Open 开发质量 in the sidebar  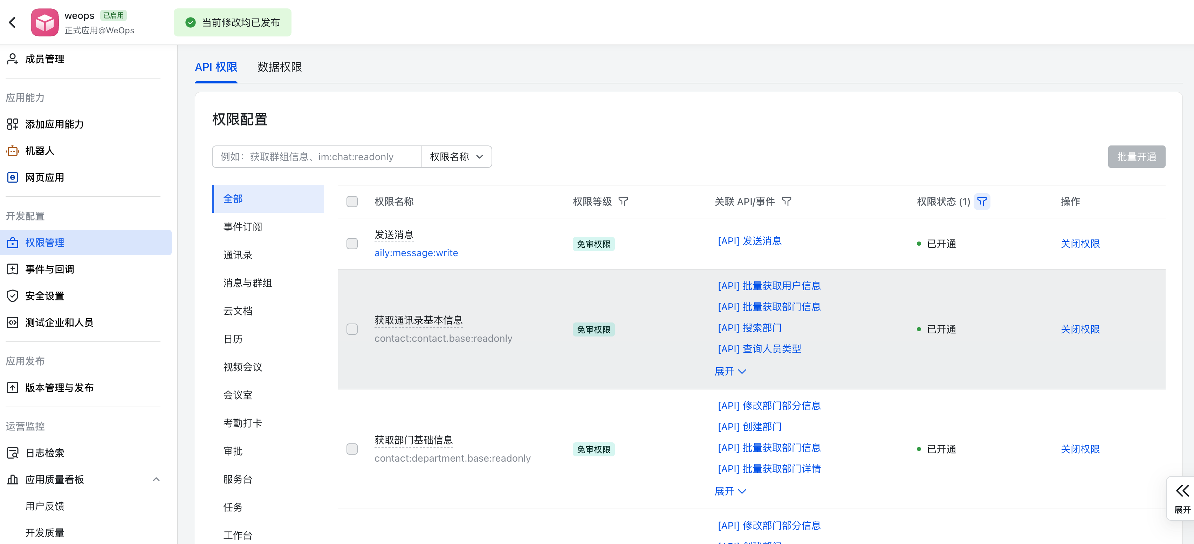point(45,533)
